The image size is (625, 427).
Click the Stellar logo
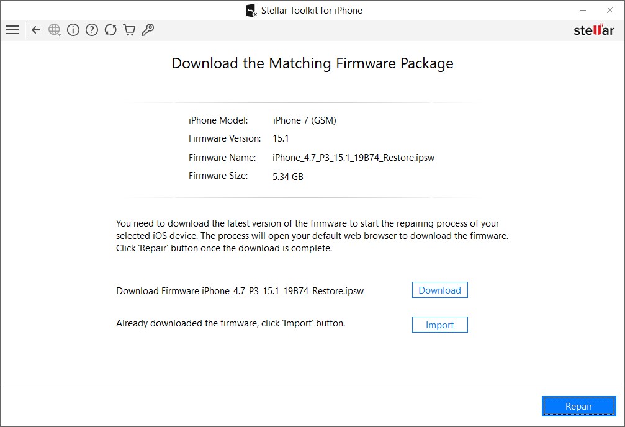[593, 30]
